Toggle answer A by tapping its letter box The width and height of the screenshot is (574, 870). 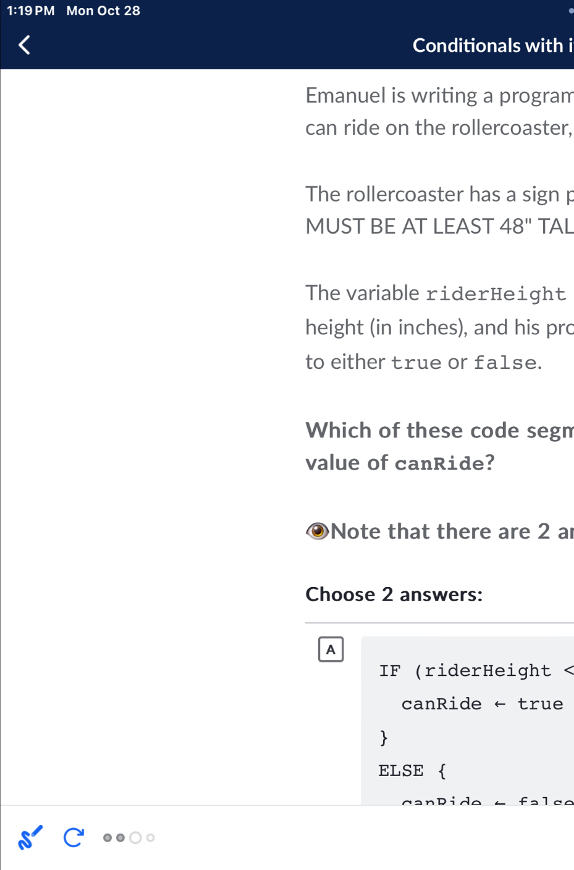pyautogui.click(x=331, y=649)
